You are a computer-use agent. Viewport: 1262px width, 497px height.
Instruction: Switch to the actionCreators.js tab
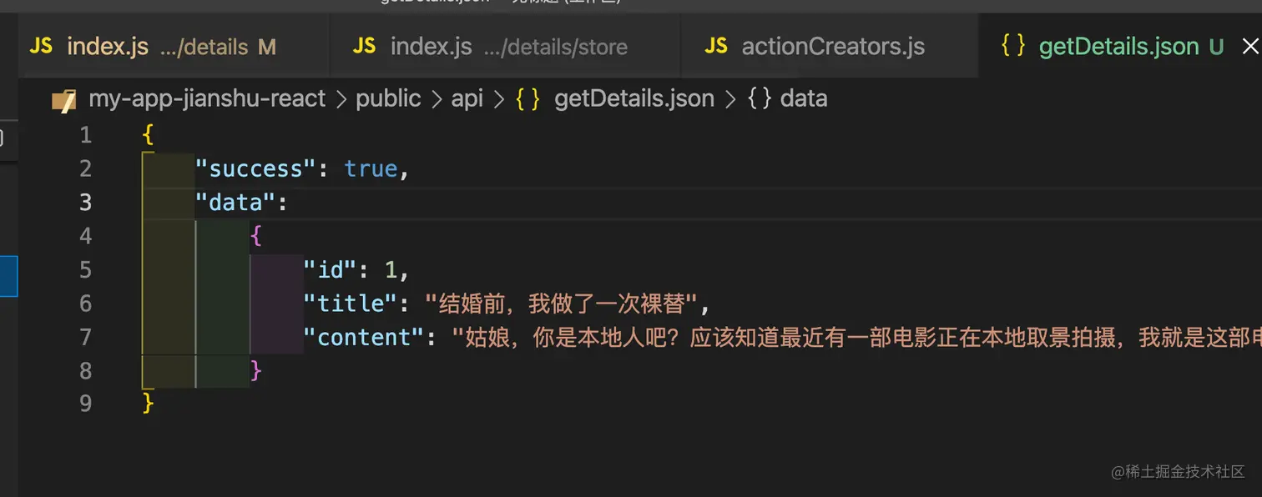(833, 47)
